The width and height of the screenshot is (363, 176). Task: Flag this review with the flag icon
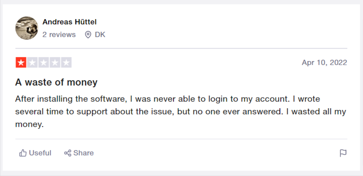tap(343, 153)
